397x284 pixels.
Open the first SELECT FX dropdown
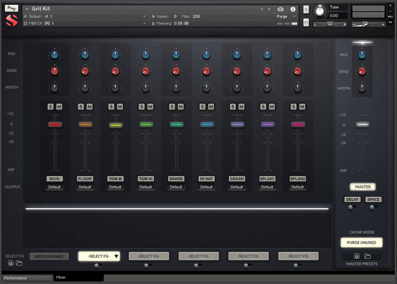click(x=99, y=256)
